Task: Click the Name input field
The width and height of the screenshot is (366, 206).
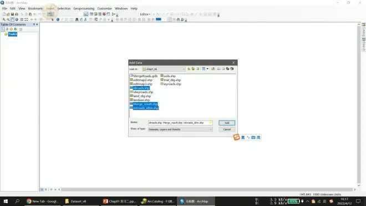Action: coord(180,123)
